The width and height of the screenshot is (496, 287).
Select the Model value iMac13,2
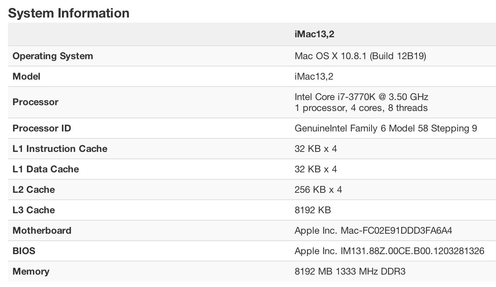[314, 76]
